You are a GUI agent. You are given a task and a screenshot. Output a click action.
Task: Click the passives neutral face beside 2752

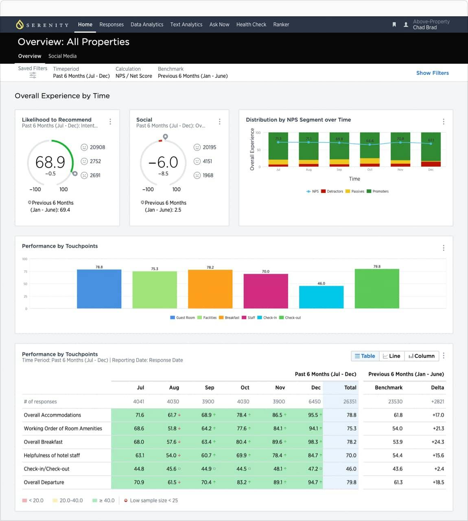(x=84, y=161)
